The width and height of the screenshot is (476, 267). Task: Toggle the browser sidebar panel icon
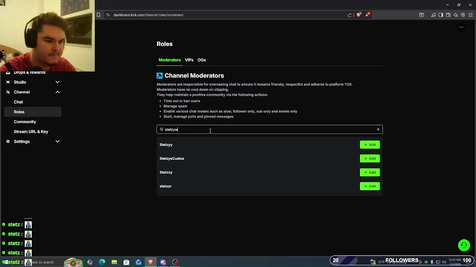(441, 15)
